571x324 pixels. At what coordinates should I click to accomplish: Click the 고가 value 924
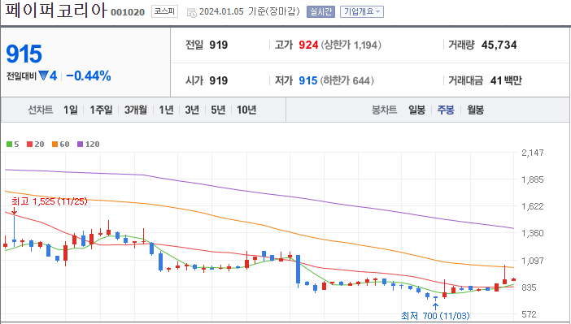(308, 45)
